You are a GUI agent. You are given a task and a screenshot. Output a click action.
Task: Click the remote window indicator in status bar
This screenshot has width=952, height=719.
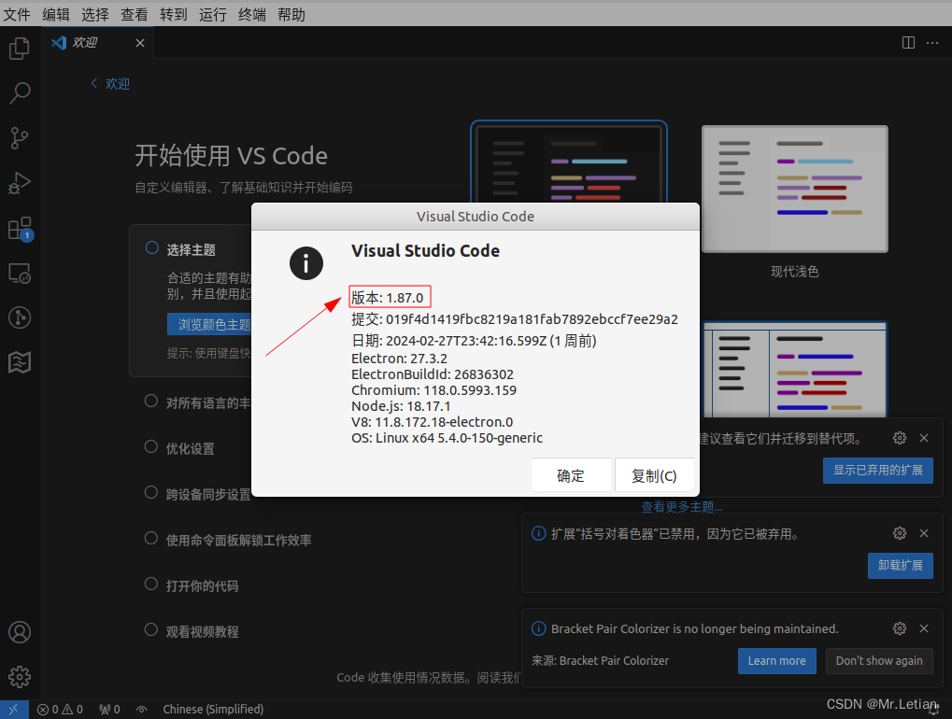coord(14,710)
